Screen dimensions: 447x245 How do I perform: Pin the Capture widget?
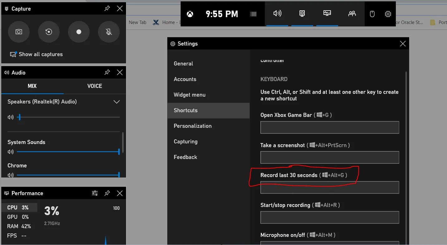107,8
